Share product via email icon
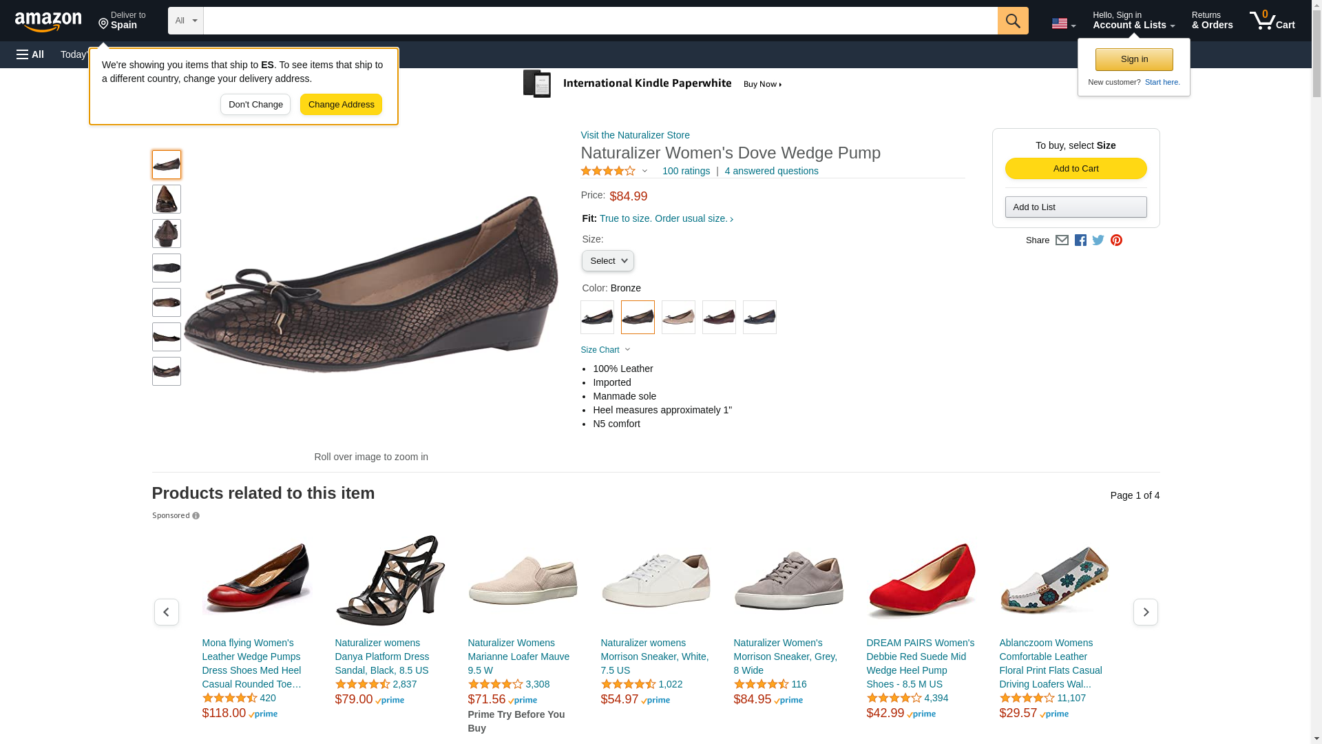The height and width of the screenshot is (744, 1322). 1062,240
